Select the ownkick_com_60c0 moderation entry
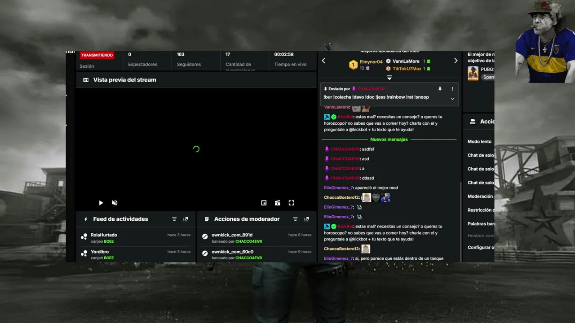This screenshot has height=323, width=575. point(257,254)
